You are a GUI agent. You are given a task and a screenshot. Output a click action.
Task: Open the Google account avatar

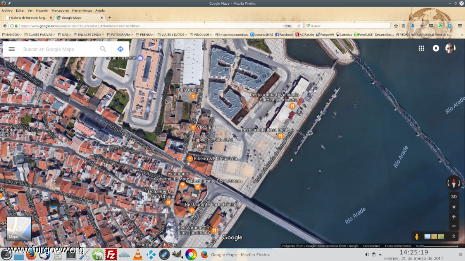[x=450, y=48]
